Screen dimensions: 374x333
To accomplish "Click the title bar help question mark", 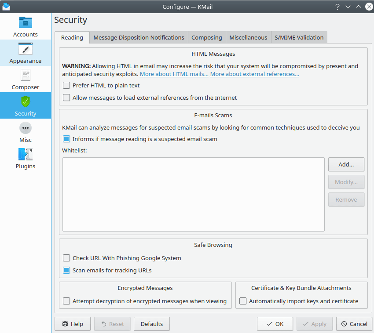I will [x=337, y=7].
